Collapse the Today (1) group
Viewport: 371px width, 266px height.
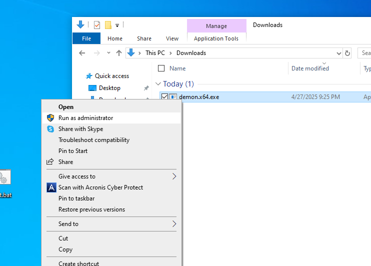158,84
